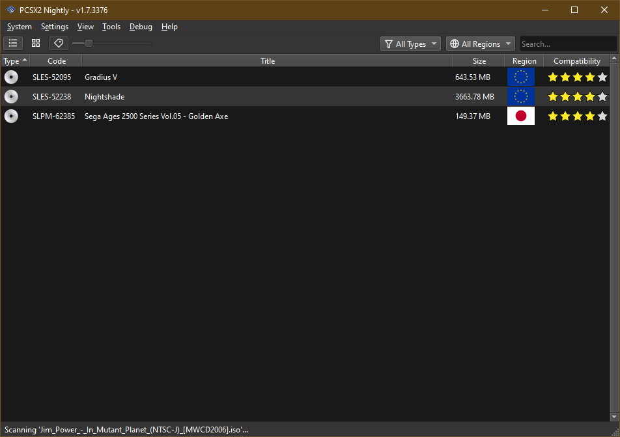Click the EU flag for Gradius V
Image resolution: width=620 pixels, height=437 pixels.
click(x=521, y=77)
